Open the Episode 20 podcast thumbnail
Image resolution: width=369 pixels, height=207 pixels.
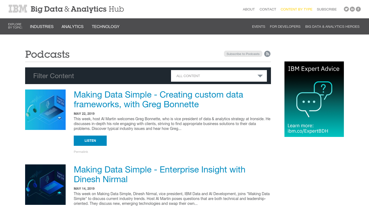pyautogui.click(x=45, y=110)
